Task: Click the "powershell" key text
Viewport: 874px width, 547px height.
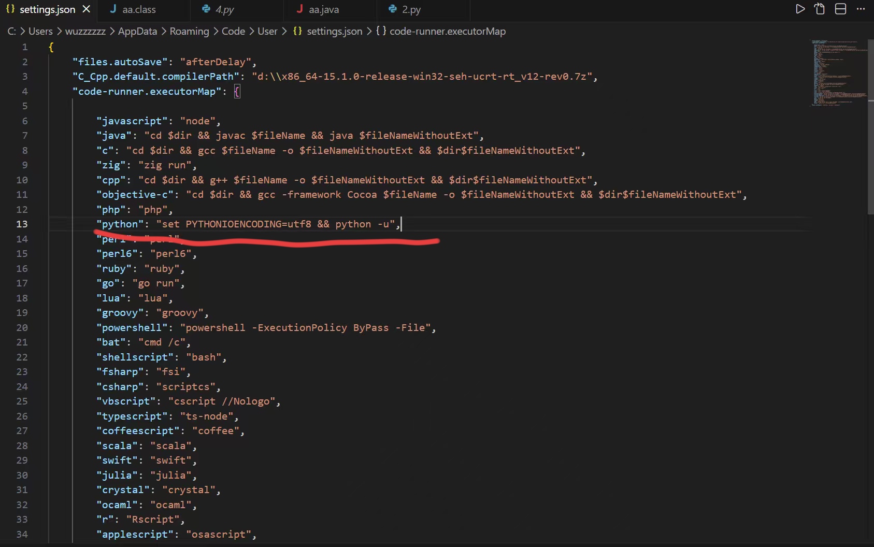Action: click(132, 327)
